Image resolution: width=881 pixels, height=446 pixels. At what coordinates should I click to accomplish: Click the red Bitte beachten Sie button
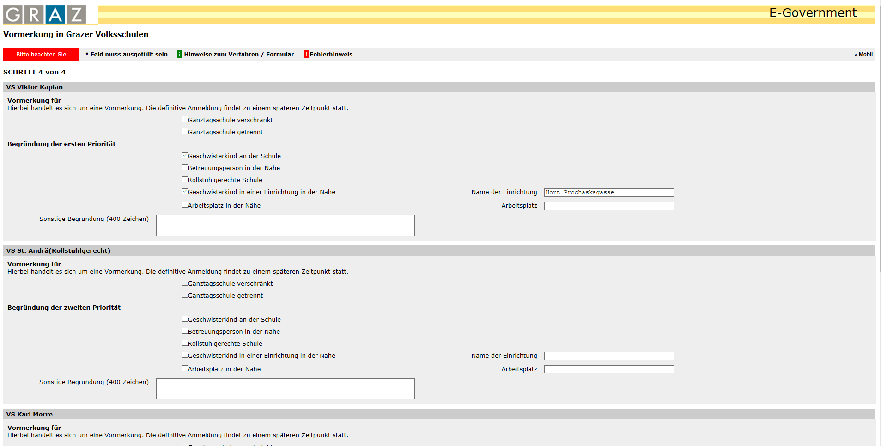(x=41, y=54)
